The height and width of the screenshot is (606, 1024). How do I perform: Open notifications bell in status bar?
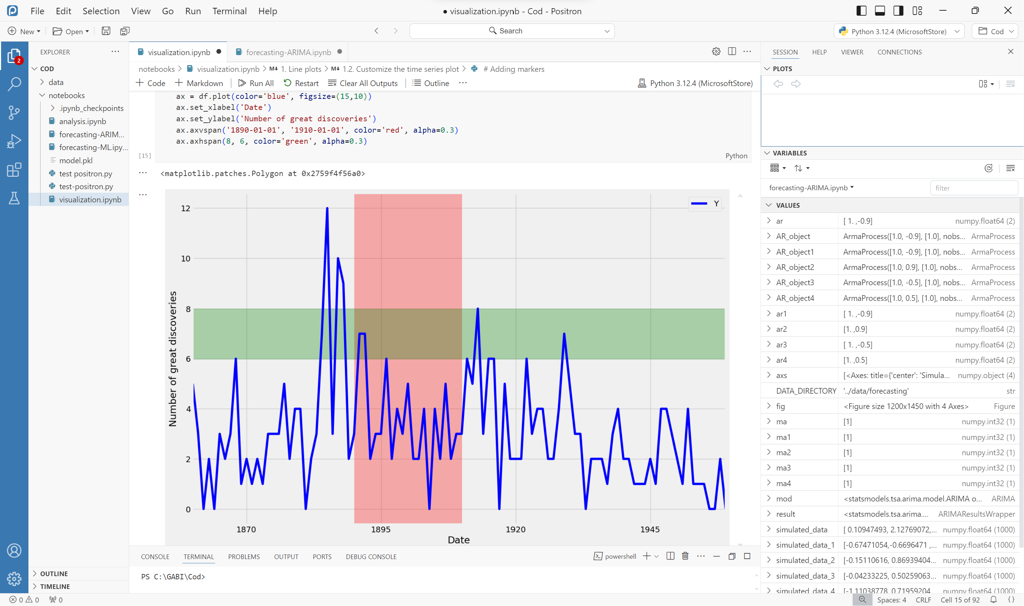(x=994, y=600)
